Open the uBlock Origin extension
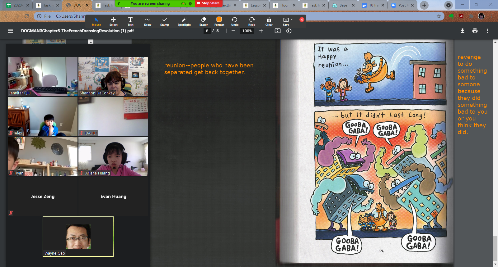 point(461,16)
